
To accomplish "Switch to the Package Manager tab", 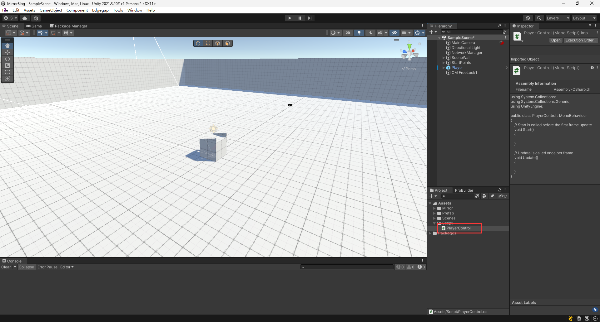I will [x=69, y=26].
